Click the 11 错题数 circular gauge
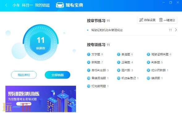Image resolution: width=182 pixels, height=113 pixels. coord(40,43)
